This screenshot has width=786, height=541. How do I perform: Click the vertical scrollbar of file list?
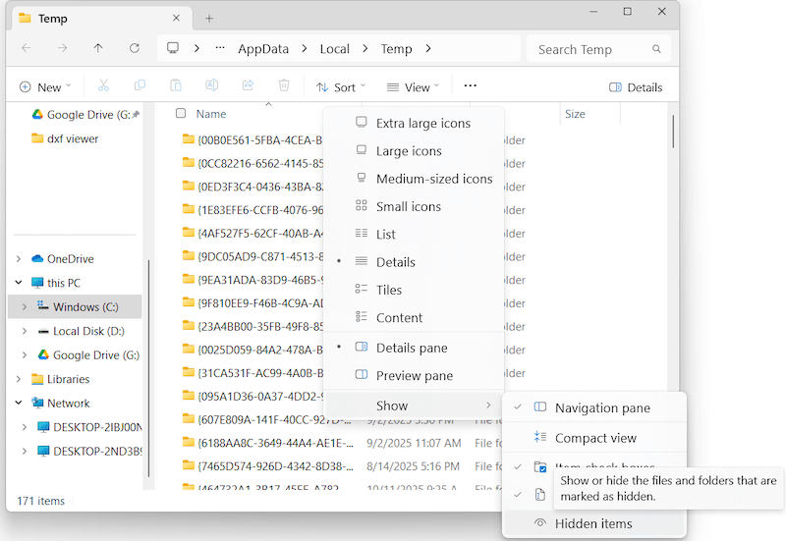(673, 133)
